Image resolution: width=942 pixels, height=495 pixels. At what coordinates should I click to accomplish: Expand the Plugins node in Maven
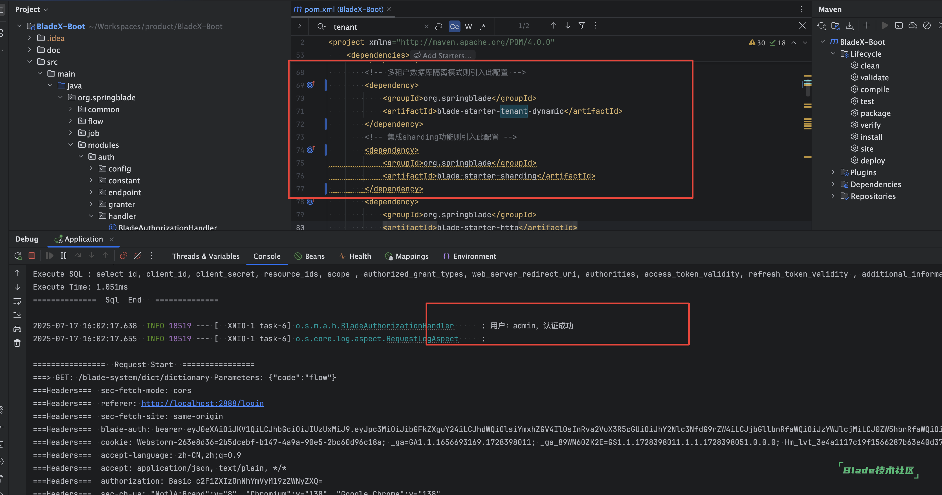tap(833, 172)
